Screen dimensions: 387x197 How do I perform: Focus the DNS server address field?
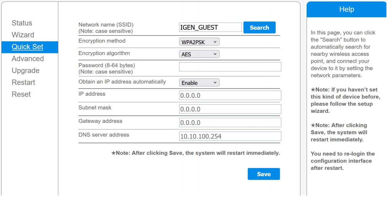pyautogui.click(x=230, y=136)
